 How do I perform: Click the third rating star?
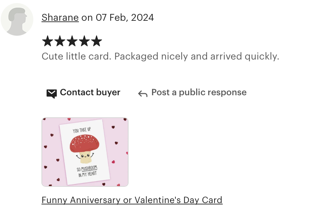click(72, 41)
